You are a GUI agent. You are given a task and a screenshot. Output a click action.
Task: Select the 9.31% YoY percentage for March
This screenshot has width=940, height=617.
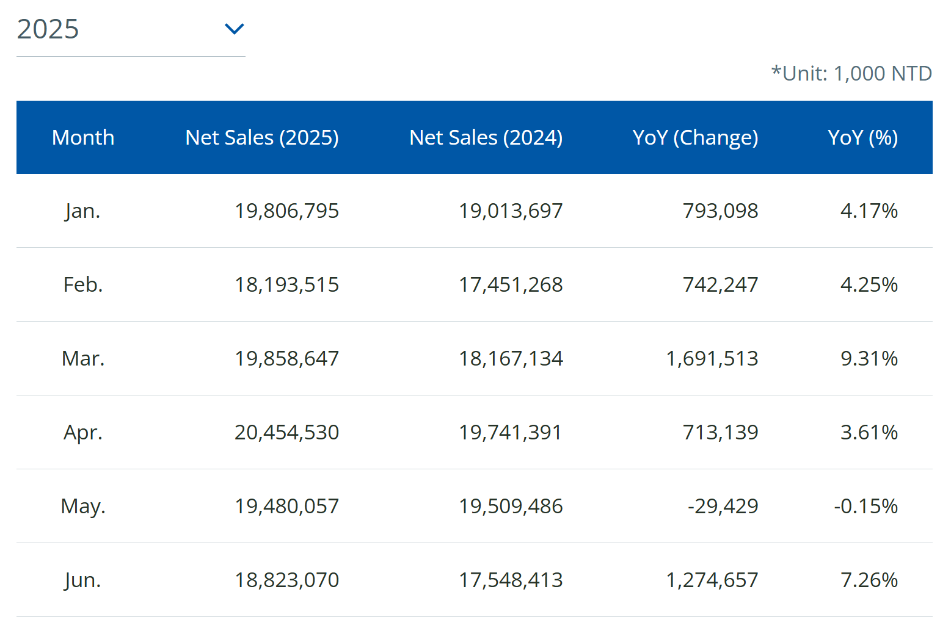(869, 358)
